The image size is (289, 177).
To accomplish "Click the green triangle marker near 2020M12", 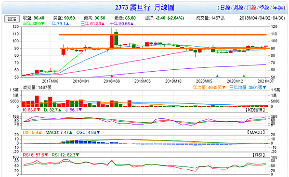I will (244, 76).
